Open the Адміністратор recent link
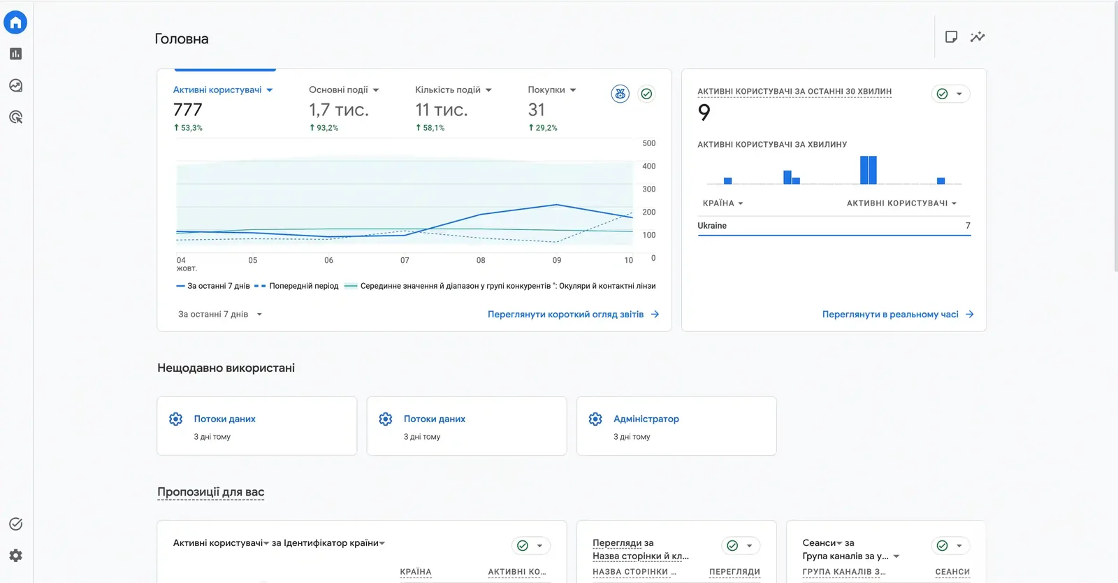Screen dimensions: 1118x583 click(x=646, y=419)
